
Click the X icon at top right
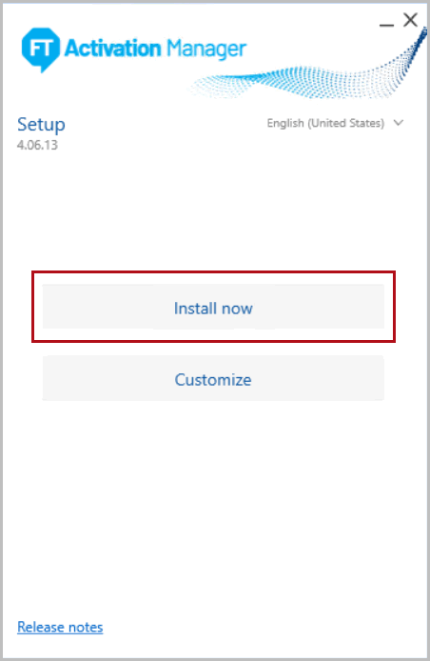click(410, 20)
